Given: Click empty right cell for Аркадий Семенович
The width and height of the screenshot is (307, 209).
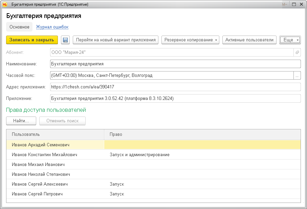Looking at the screenshot, I should tap(202, 145).
